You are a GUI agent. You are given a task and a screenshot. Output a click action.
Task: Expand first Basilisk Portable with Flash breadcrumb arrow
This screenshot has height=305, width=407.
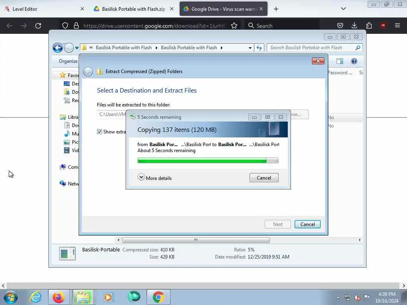pyautogui.click(x=156, y=48)
